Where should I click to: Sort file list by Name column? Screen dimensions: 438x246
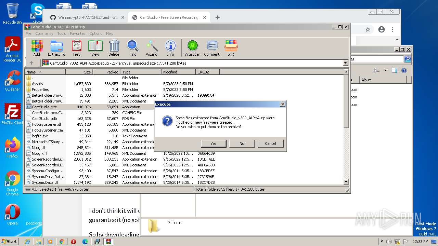click(x=45, y=72)
